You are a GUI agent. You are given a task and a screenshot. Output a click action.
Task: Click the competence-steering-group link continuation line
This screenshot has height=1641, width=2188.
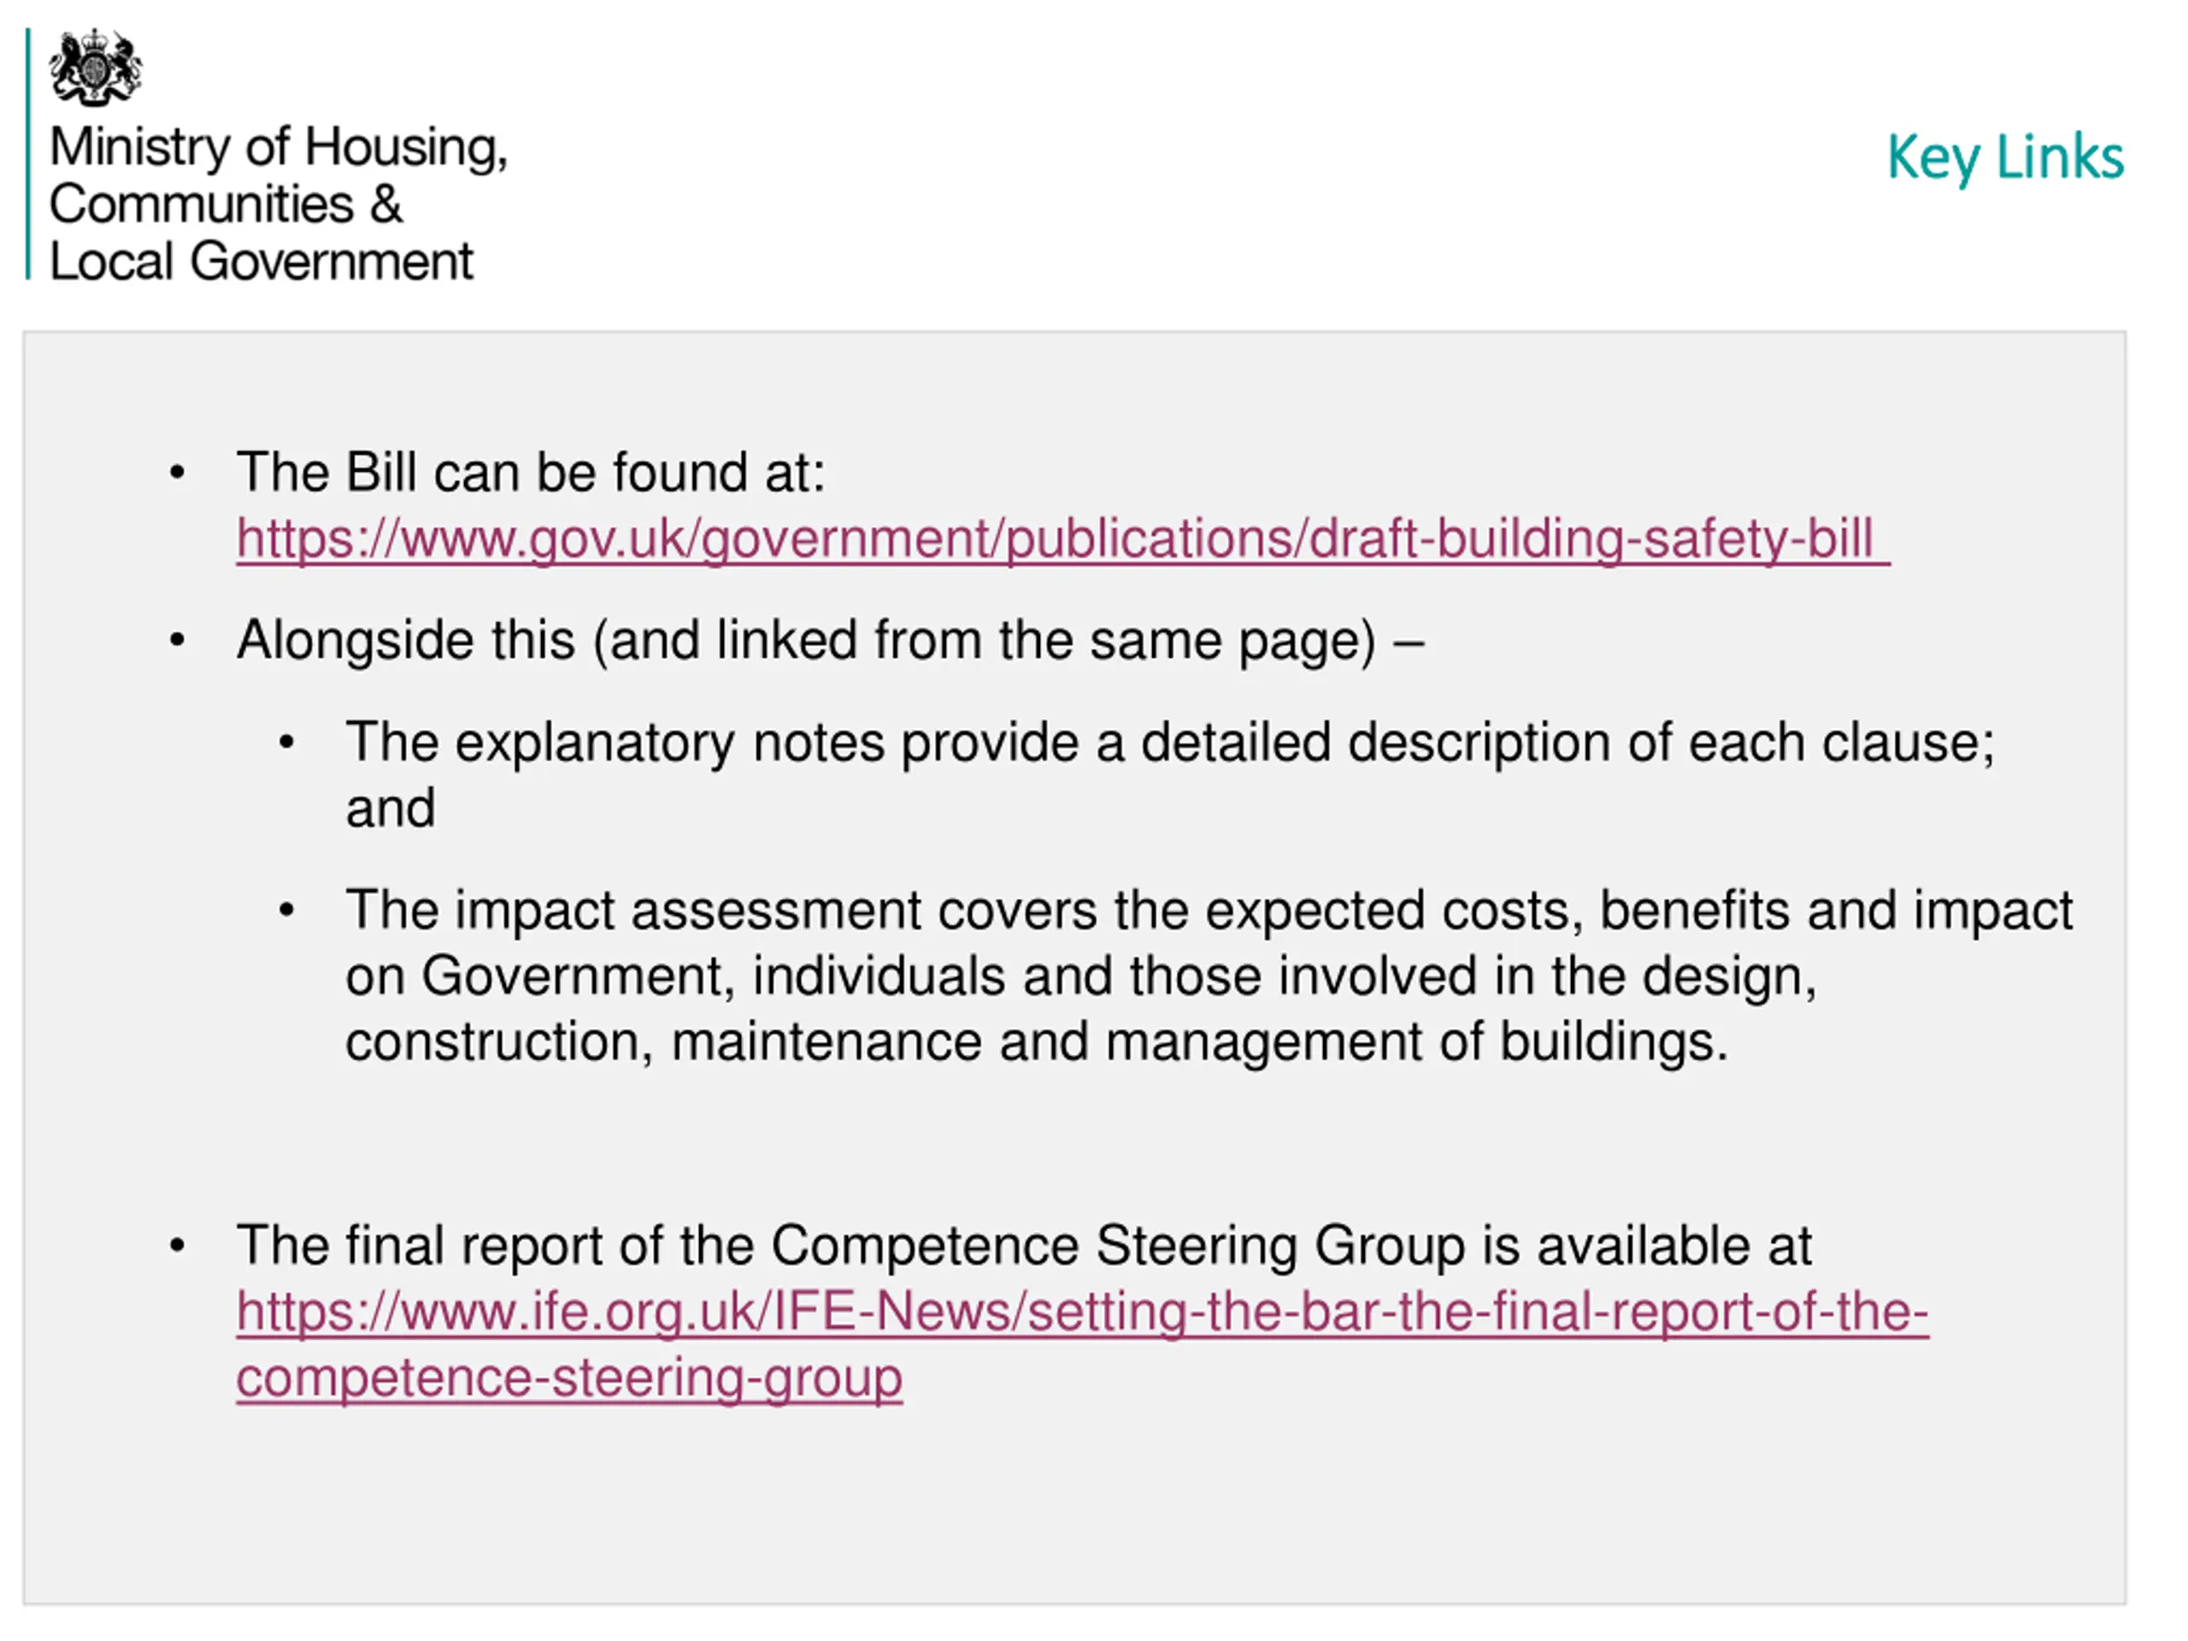point(568,1379)
